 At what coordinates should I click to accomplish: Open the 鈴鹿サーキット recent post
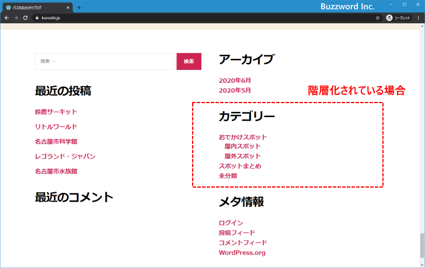56,112
